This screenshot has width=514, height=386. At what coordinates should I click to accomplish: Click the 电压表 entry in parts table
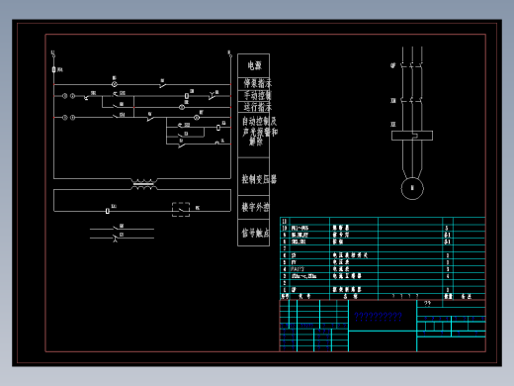click(x=341, y=262)
